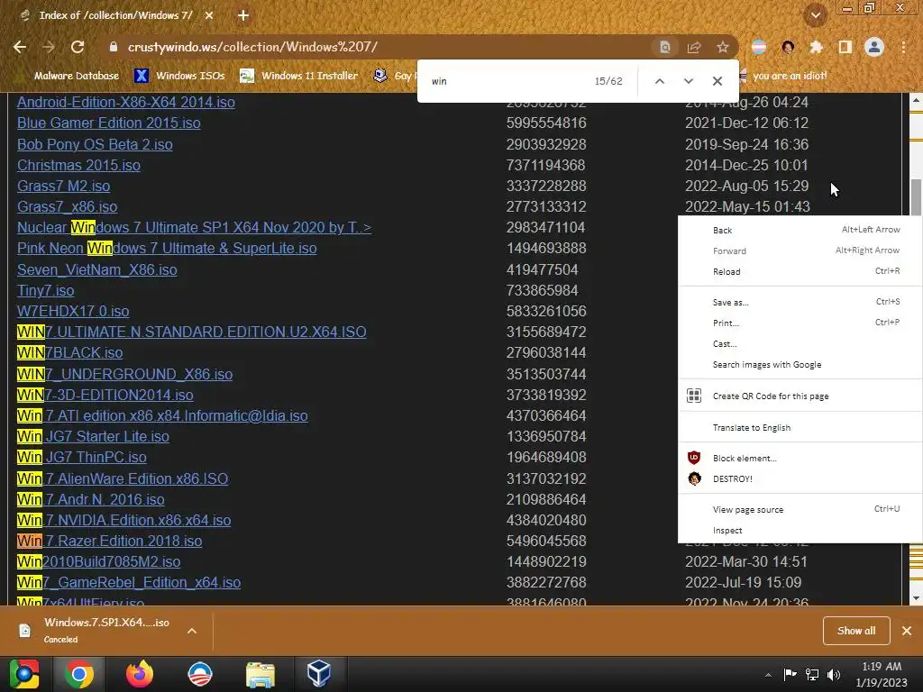This screenshot has width=923, height=692.
Task: Go back using browser back arrow
Action: coord(20,47)
